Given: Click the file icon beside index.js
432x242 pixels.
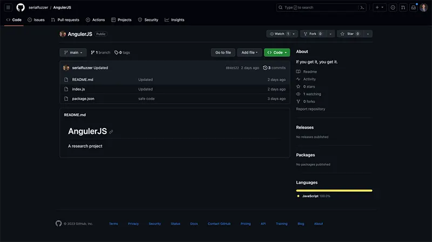Looking at the screenshot, I should (66, 89).
